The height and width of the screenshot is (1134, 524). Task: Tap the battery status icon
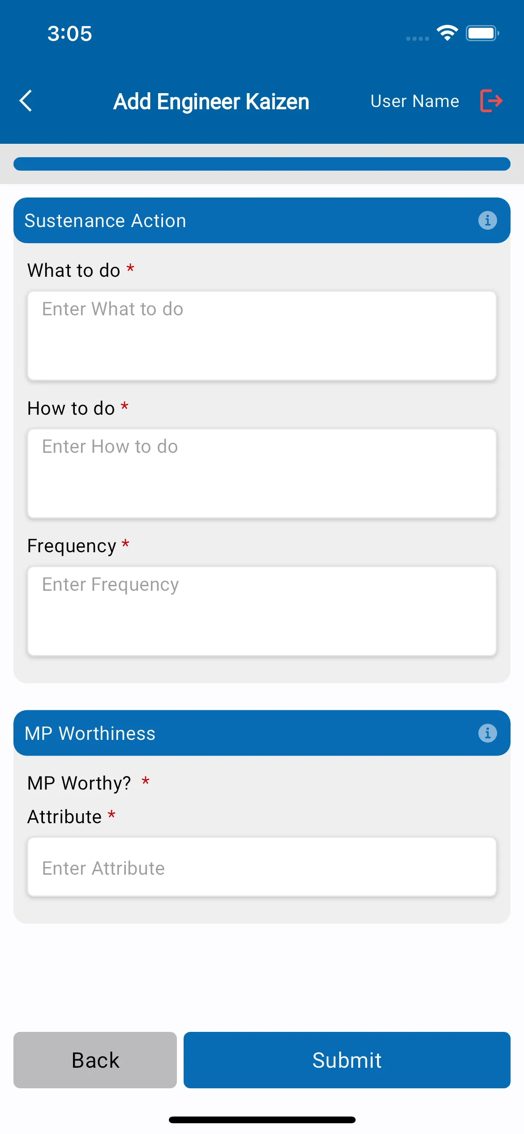pos(482,33)
